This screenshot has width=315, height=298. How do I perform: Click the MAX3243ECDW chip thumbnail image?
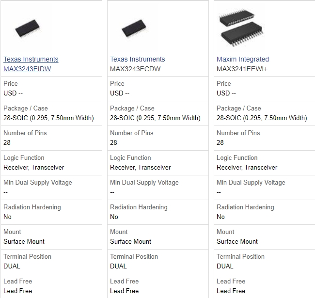tap(133, 29)
